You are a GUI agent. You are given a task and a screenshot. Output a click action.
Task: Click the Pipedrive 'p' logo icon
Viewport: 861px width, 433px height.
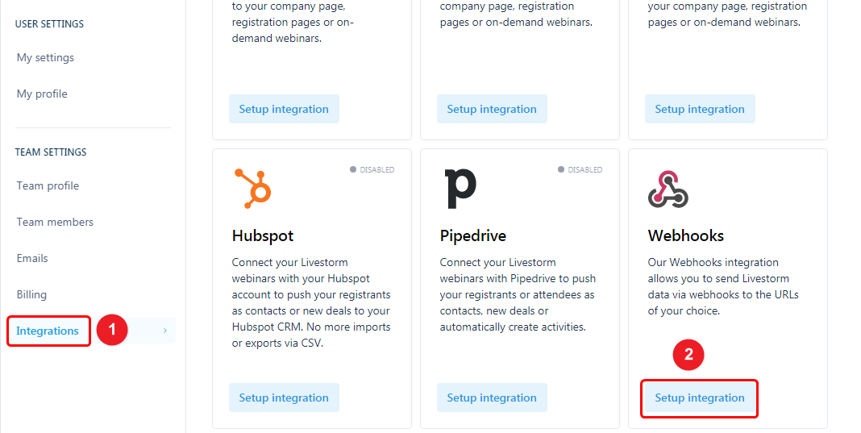point(460,189)
